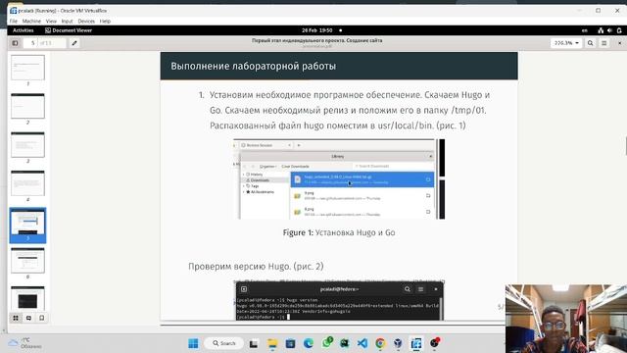Open the Document Viewer hamburger menu
The width and height of the screenshot is (627, 353).
(x=604, y=43)
